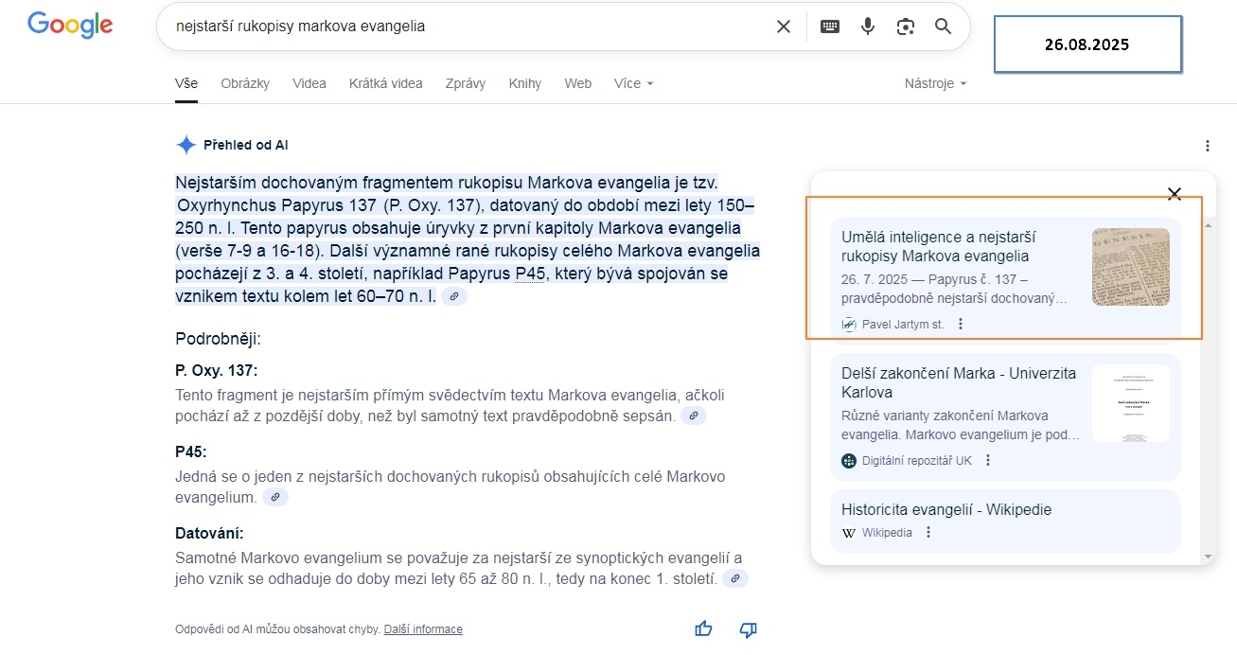Click the AI Overview sparkle icon

(x=186, y=144)
